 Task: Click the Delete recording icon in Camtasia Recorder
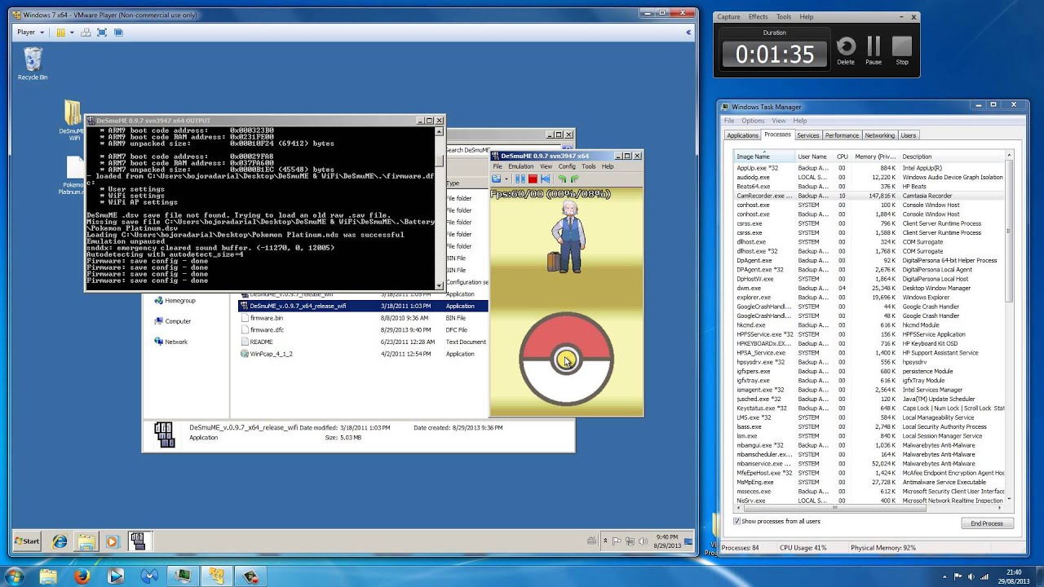(x=846, y=46)
